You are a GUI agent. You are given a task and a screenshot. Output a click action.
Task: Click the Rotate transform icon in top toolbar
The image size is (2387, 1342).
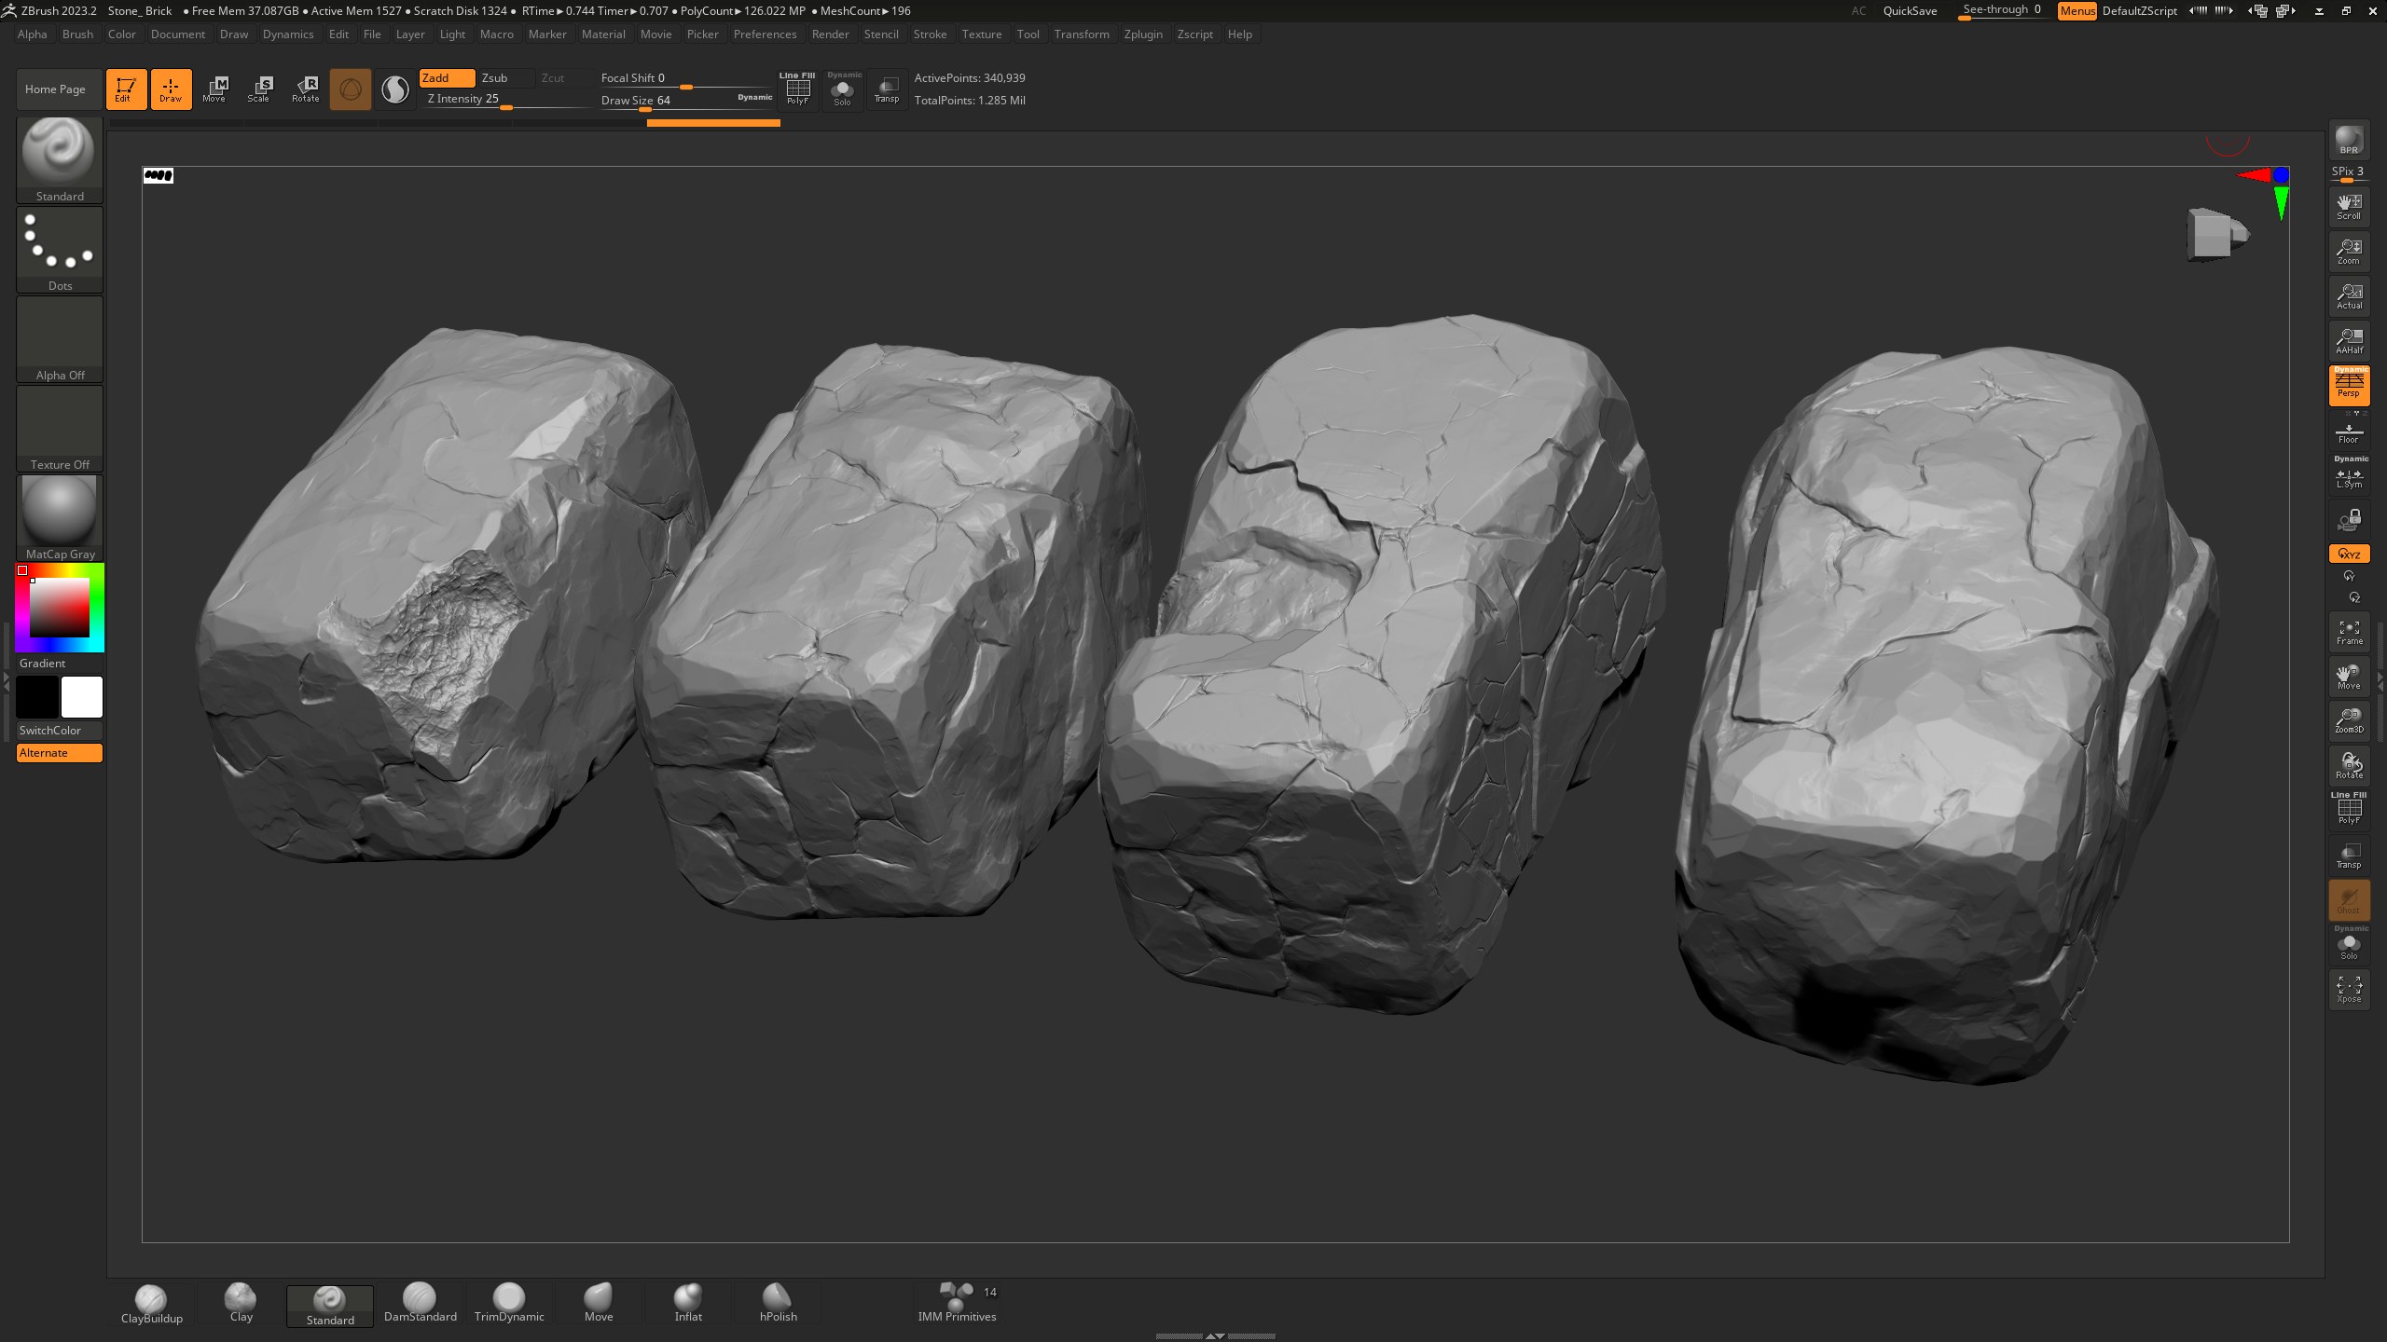coord(305,89)
